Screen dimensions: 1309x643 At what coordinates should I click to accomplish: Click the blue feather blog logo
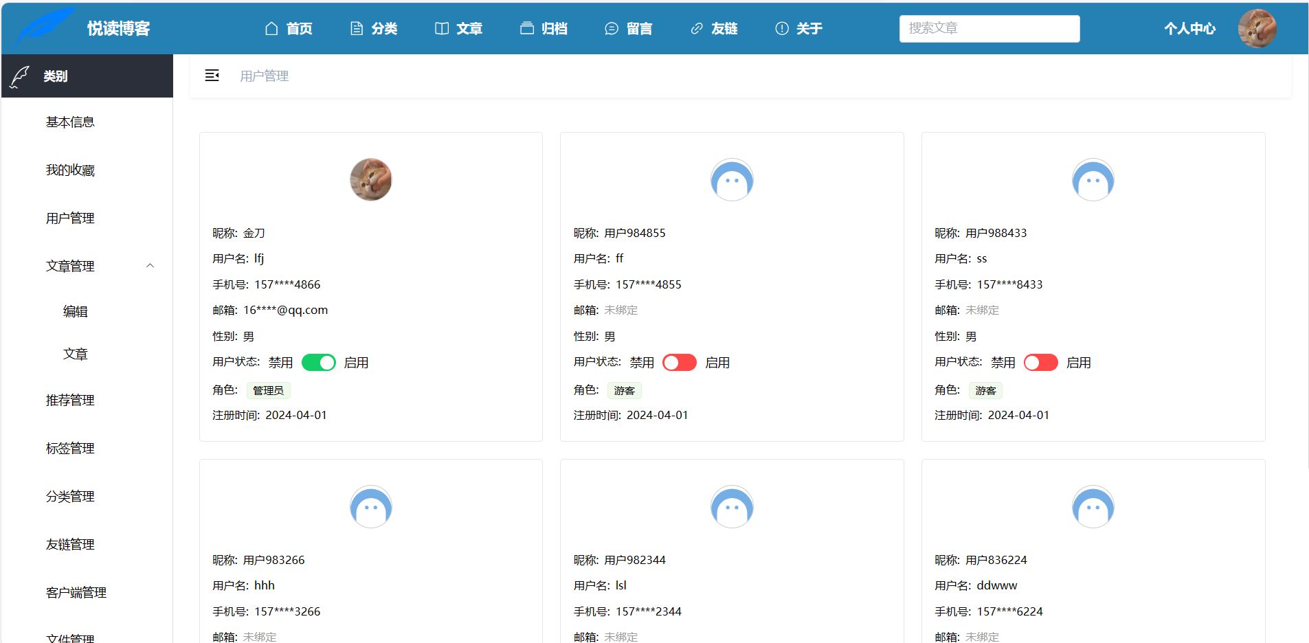click(x=45, y=27)
